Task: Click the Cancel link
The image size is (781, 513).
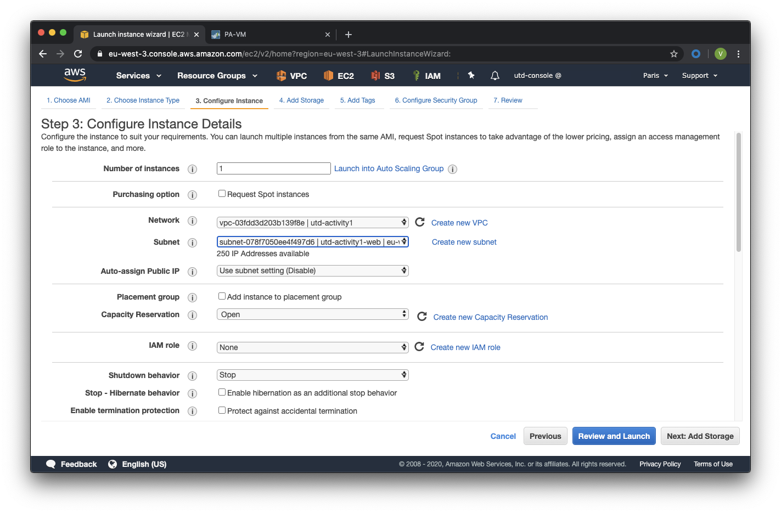Action: (503, 436)
